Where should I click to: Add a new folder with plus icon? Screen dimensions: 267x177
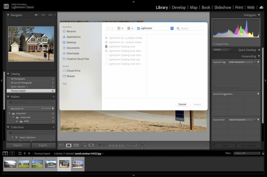tap(54, 97)
